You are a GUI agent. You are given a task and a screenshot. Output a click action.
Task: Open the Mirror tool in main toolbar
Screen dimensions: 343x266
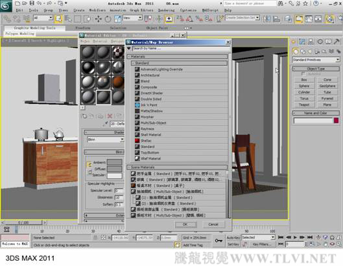(266, 19)
